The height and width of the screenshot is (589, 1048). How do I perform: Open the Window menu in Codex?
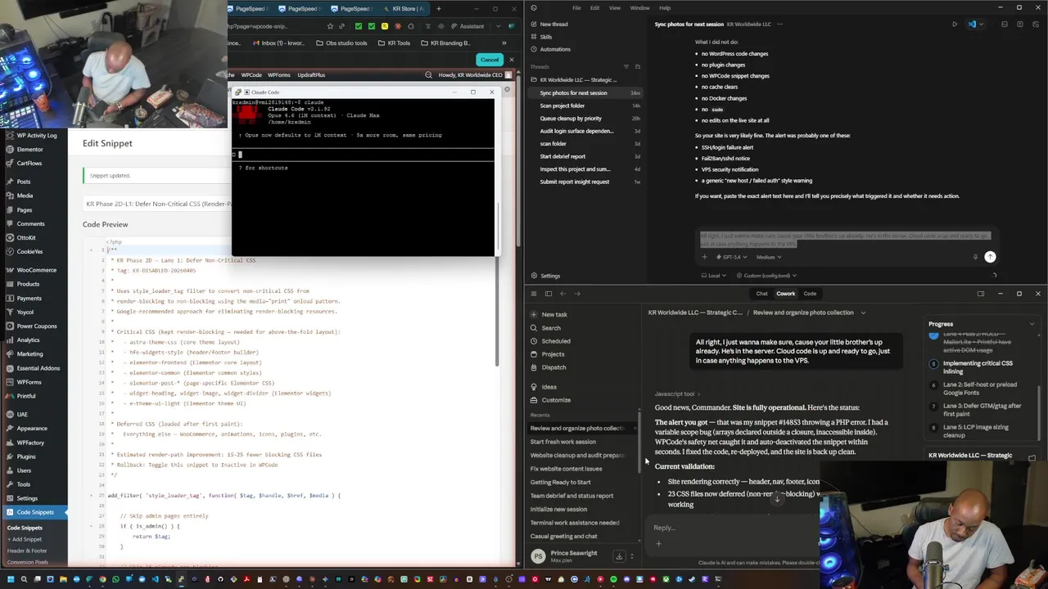pos(639,8)
